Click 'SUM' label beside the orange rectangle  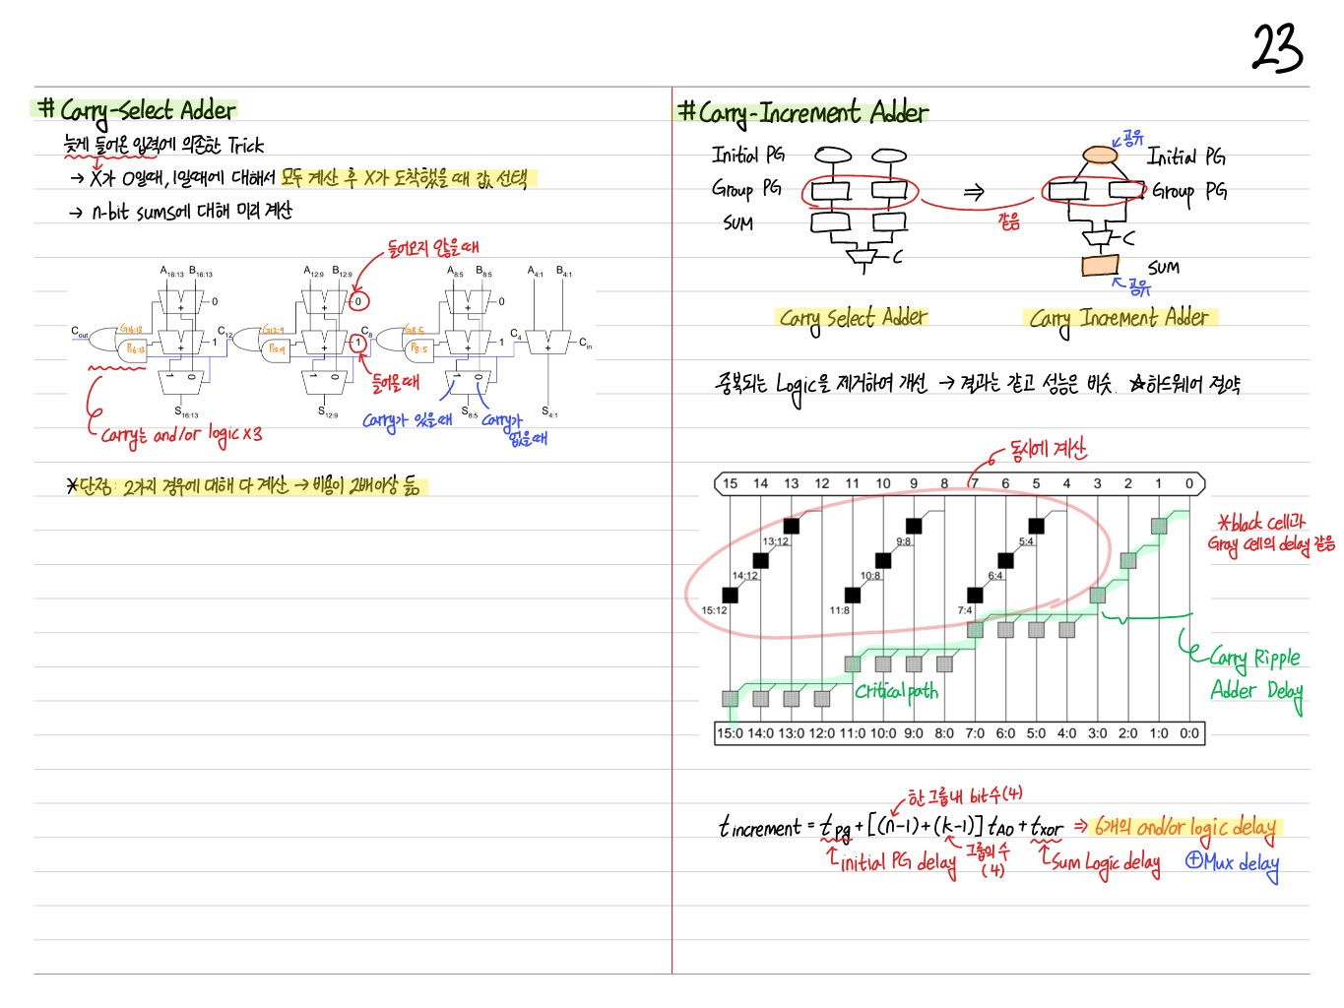pos(1163,267)
